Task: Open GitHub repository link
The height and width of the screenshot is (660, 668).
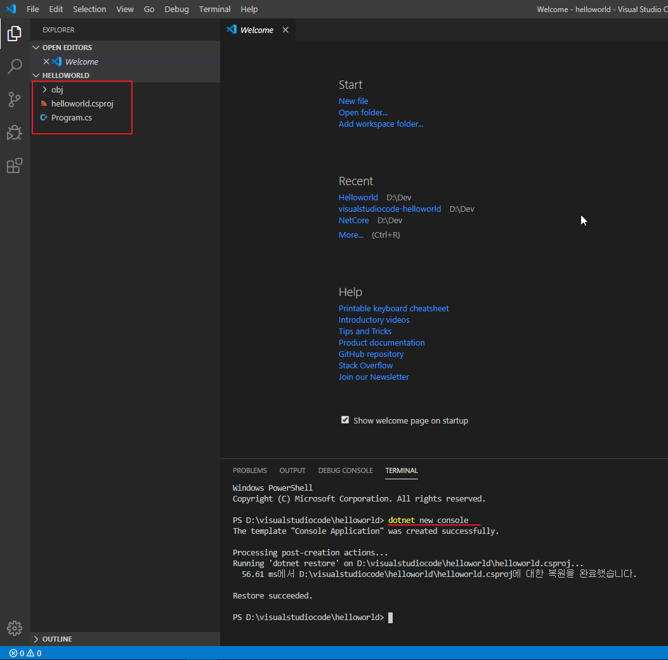Action: 371,354
